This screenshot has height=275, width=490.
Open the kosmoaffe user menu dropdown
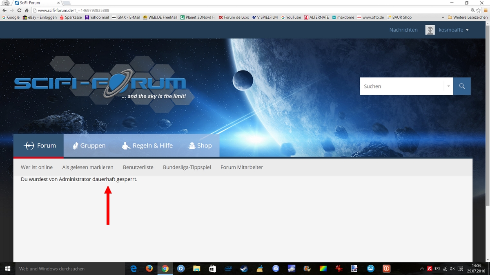pos(467,30)
